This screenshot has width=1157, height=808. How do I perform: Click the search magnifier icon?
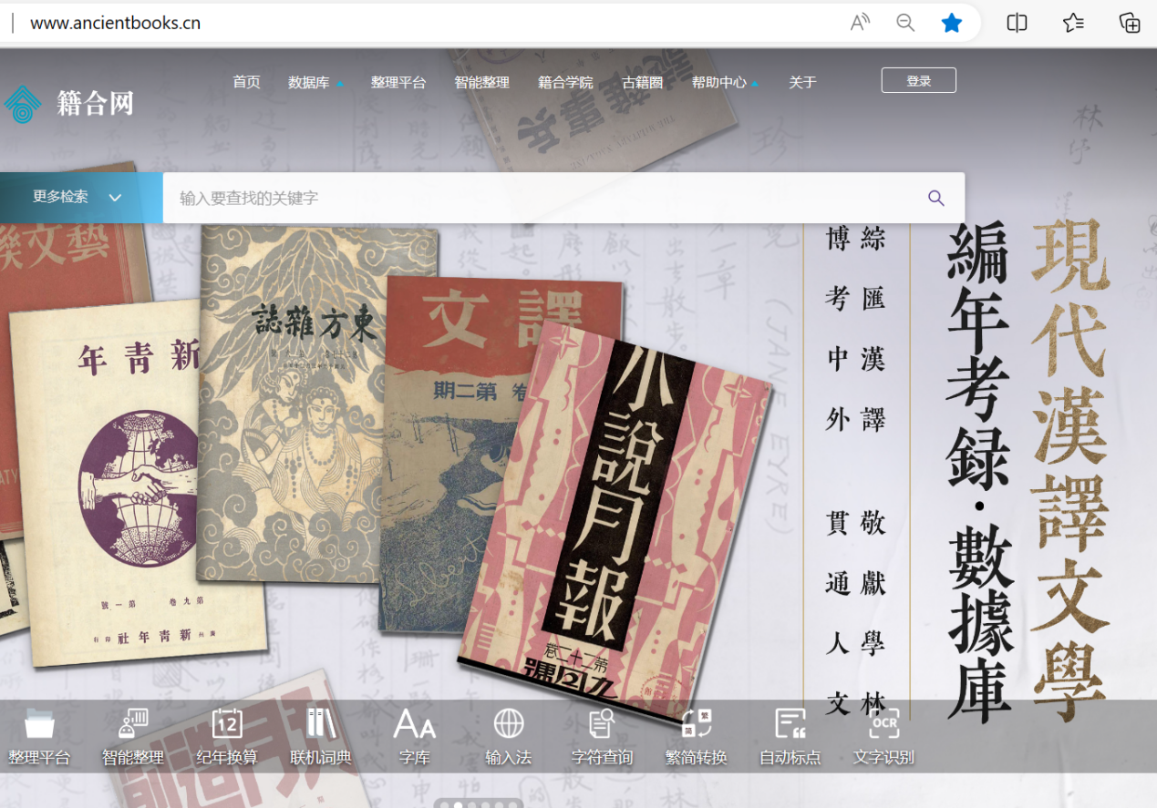(x=936, y=198)
